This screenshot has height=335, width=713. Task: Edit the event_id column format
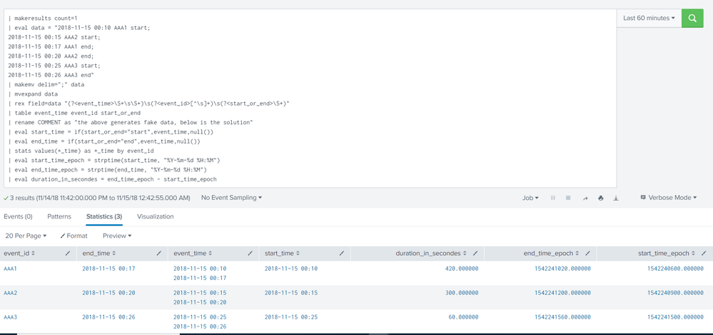[x=68, y=254]
